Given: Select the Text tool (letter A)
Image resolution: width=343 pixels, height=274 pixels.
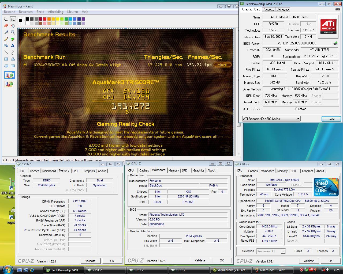Looking at the screenshot, I should pyautogui.click(x=13, y=46).
